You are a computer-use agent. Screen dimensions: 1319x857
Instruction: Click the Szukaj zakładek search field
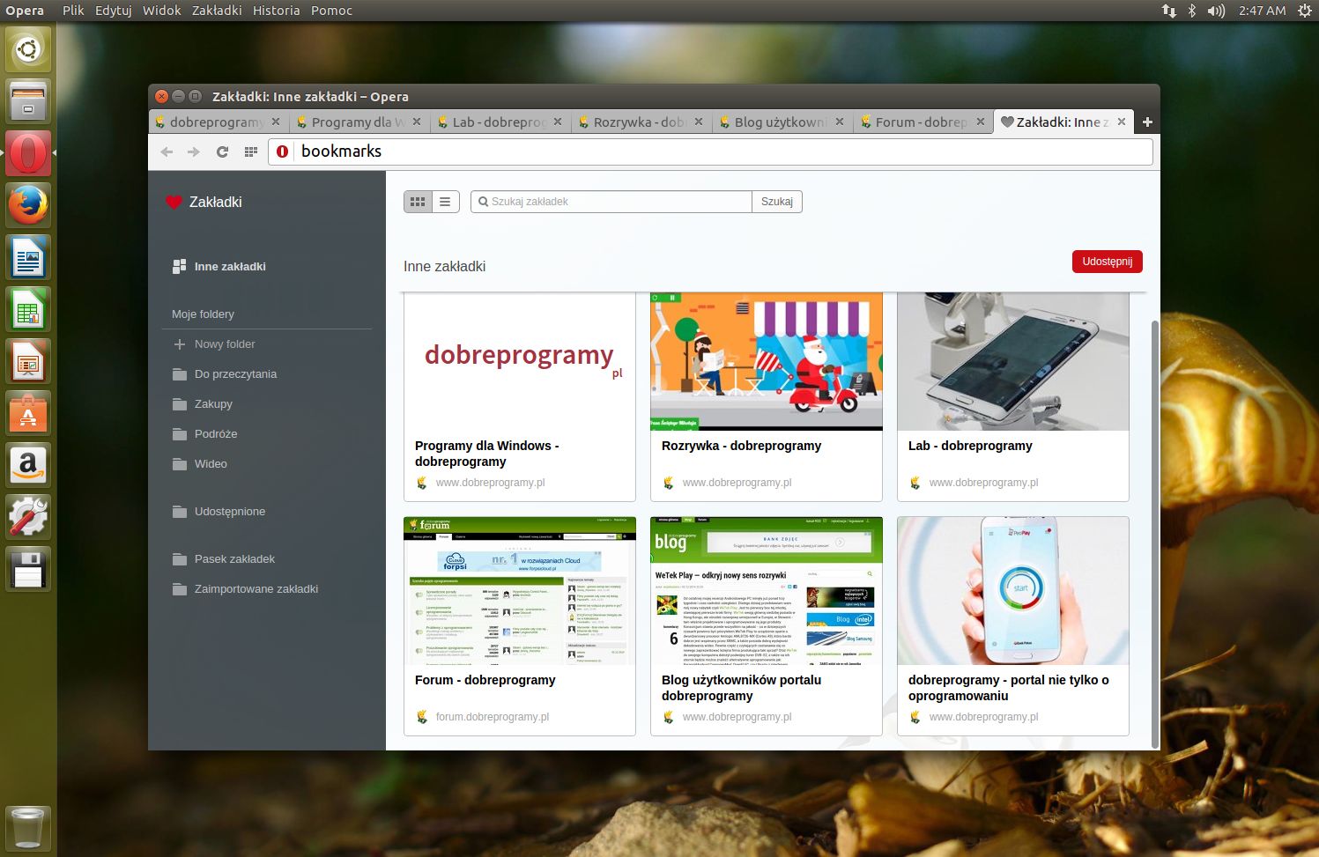pyautogui.click(x=611, y=202)
